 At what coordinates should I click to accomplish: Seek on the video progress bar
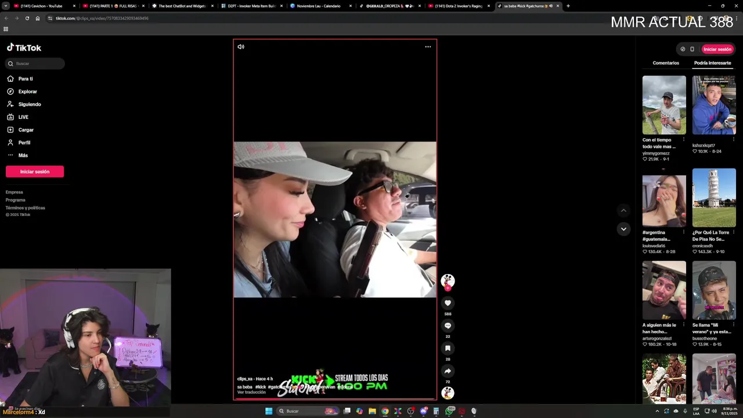tap(335, 399)
